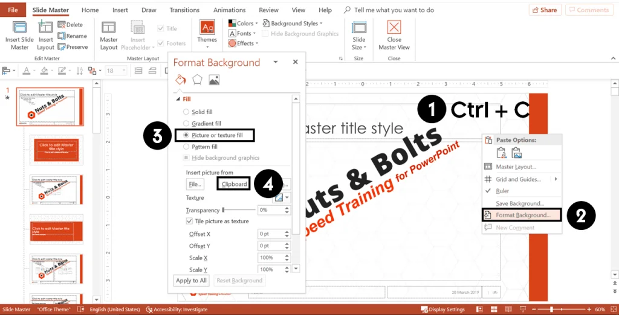Screen dimensions: 619x315
Task: Open the Master Layout command
Action: 109,36
